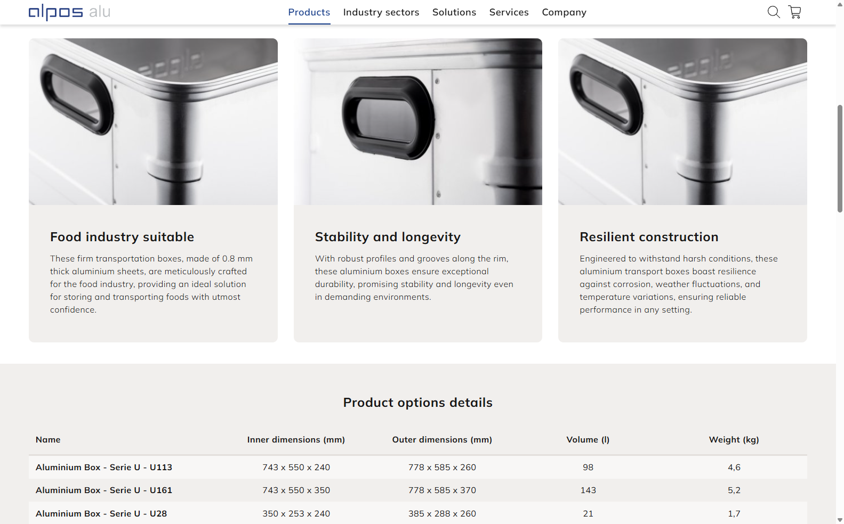Screen dimensions: 844x524
Task: Click the Weight (kg) column header
Action: pos(734,439)
